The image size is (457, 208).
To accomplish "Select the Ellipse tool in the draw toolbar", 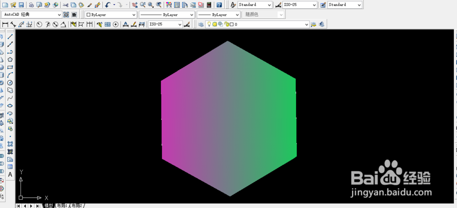I will [10, 105].
